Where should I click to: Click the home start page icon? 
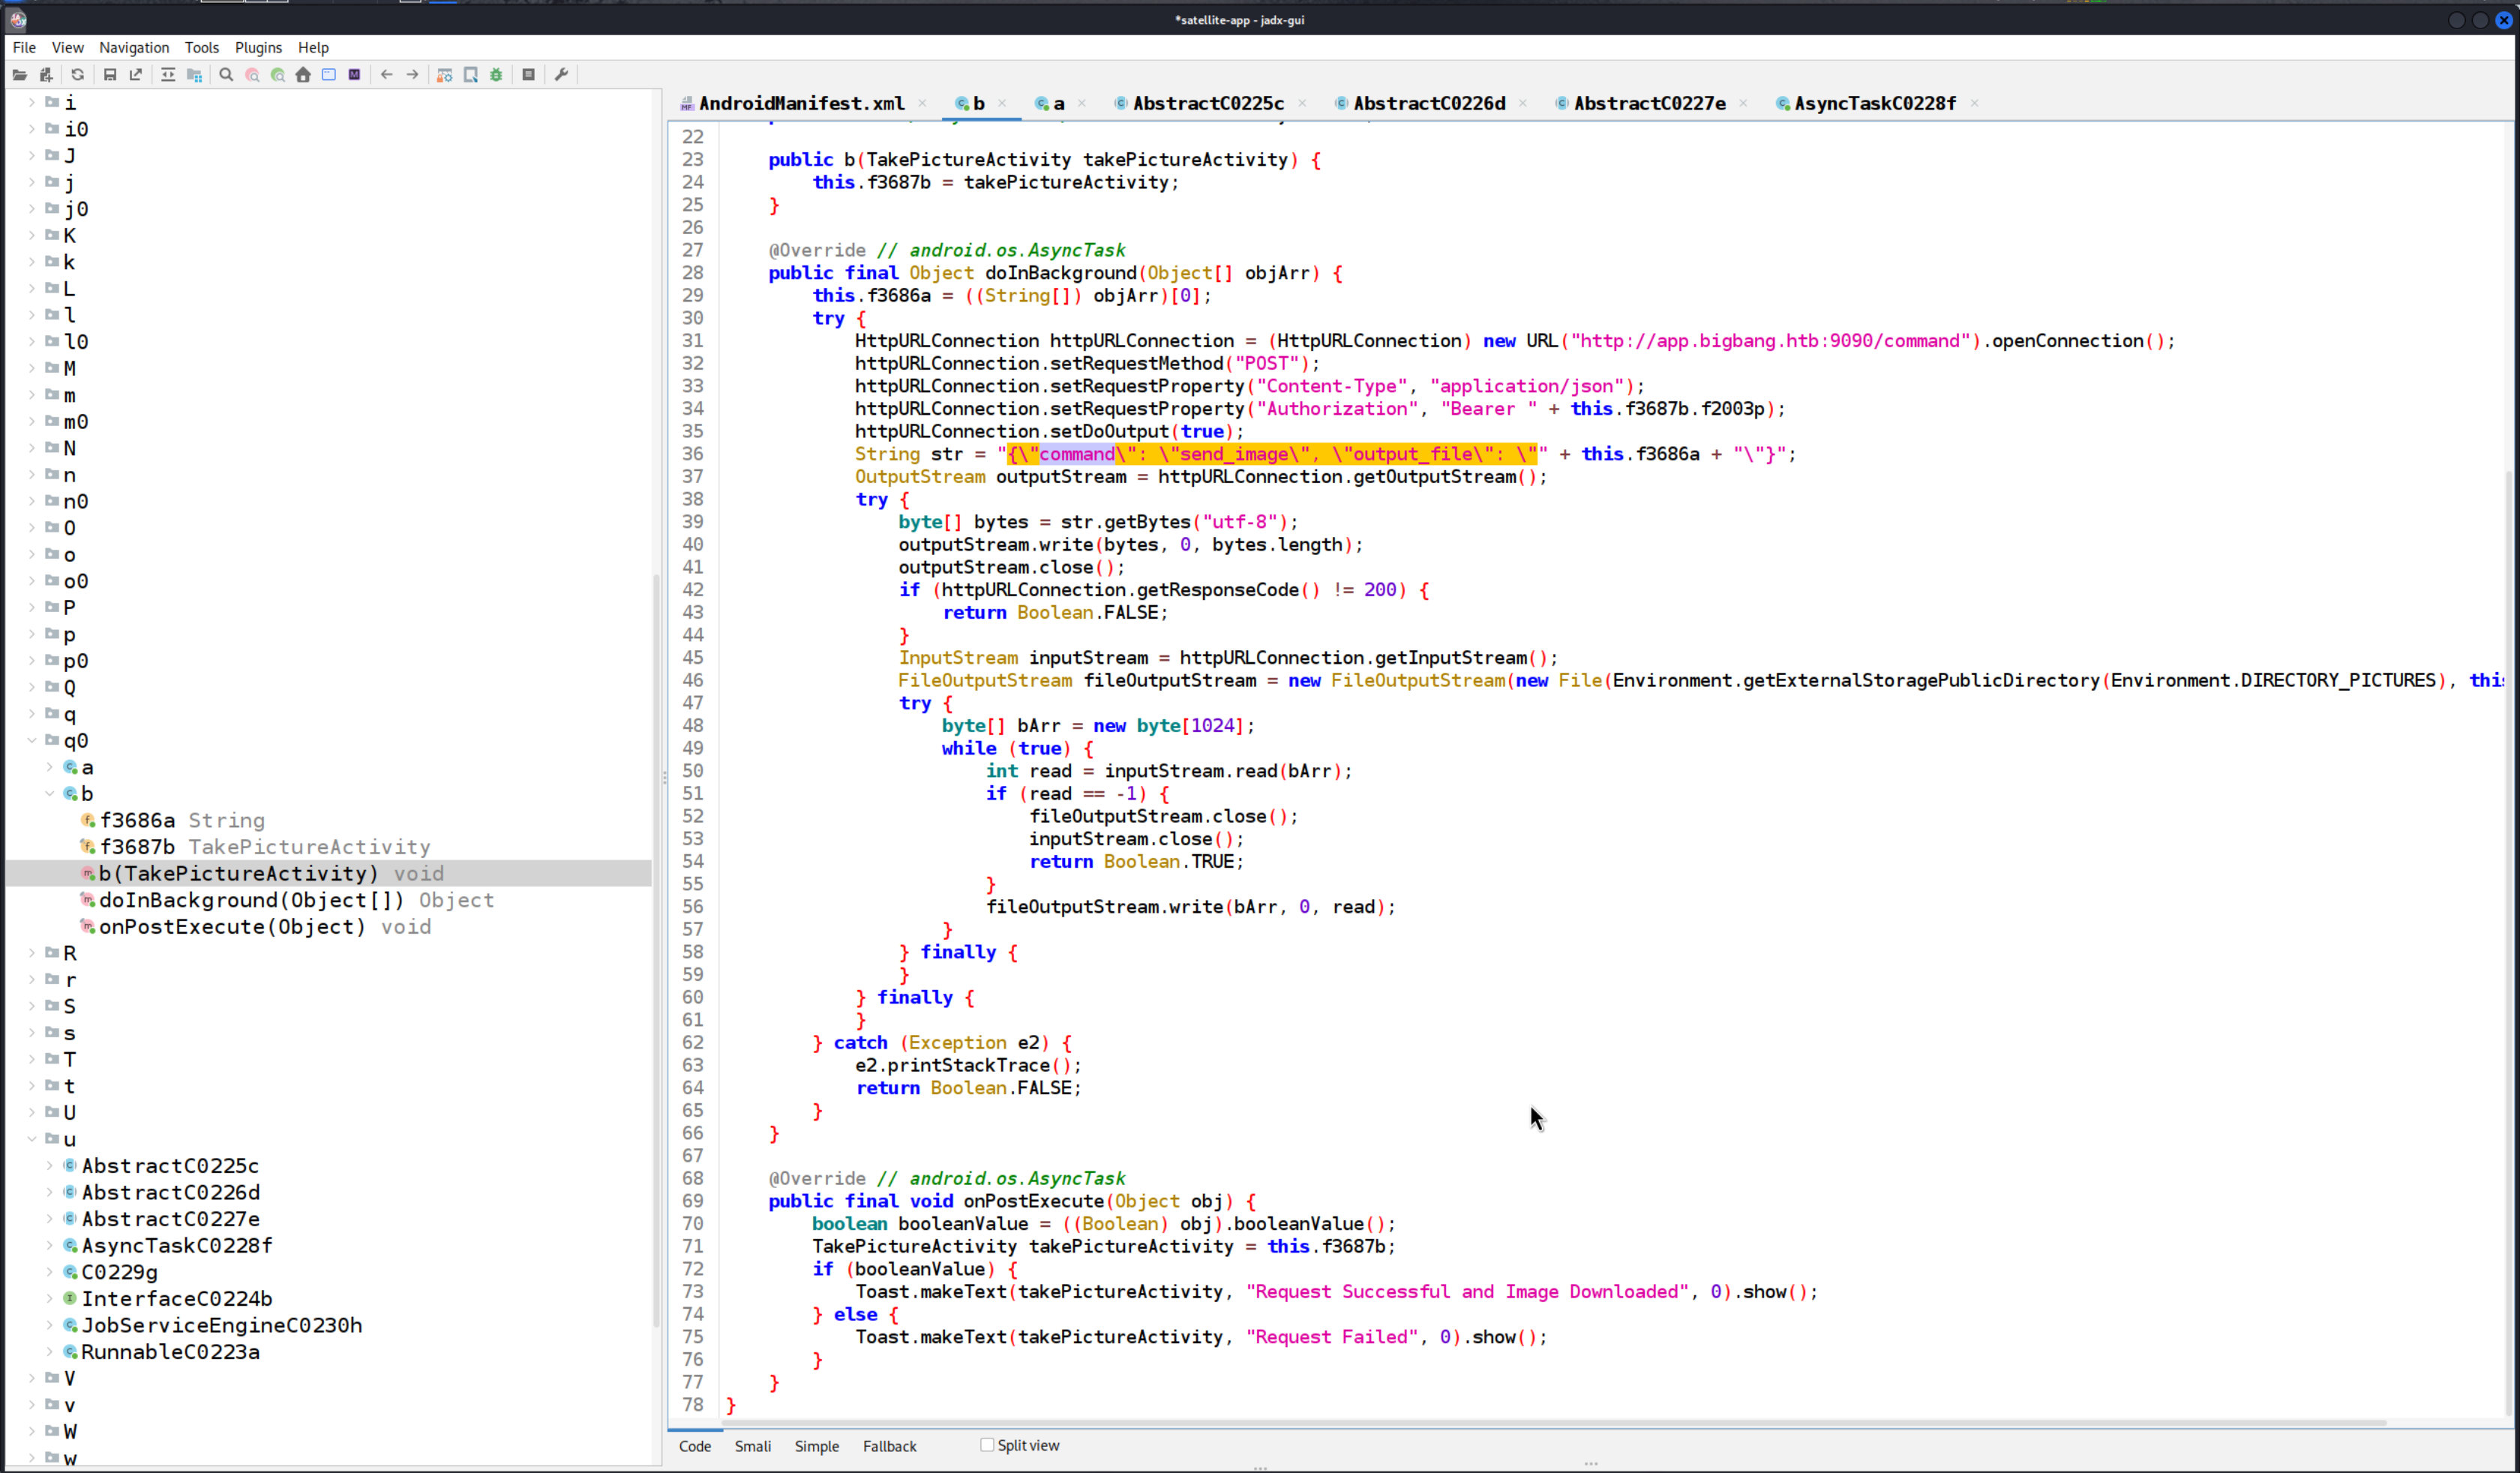(x=303, y=75)
